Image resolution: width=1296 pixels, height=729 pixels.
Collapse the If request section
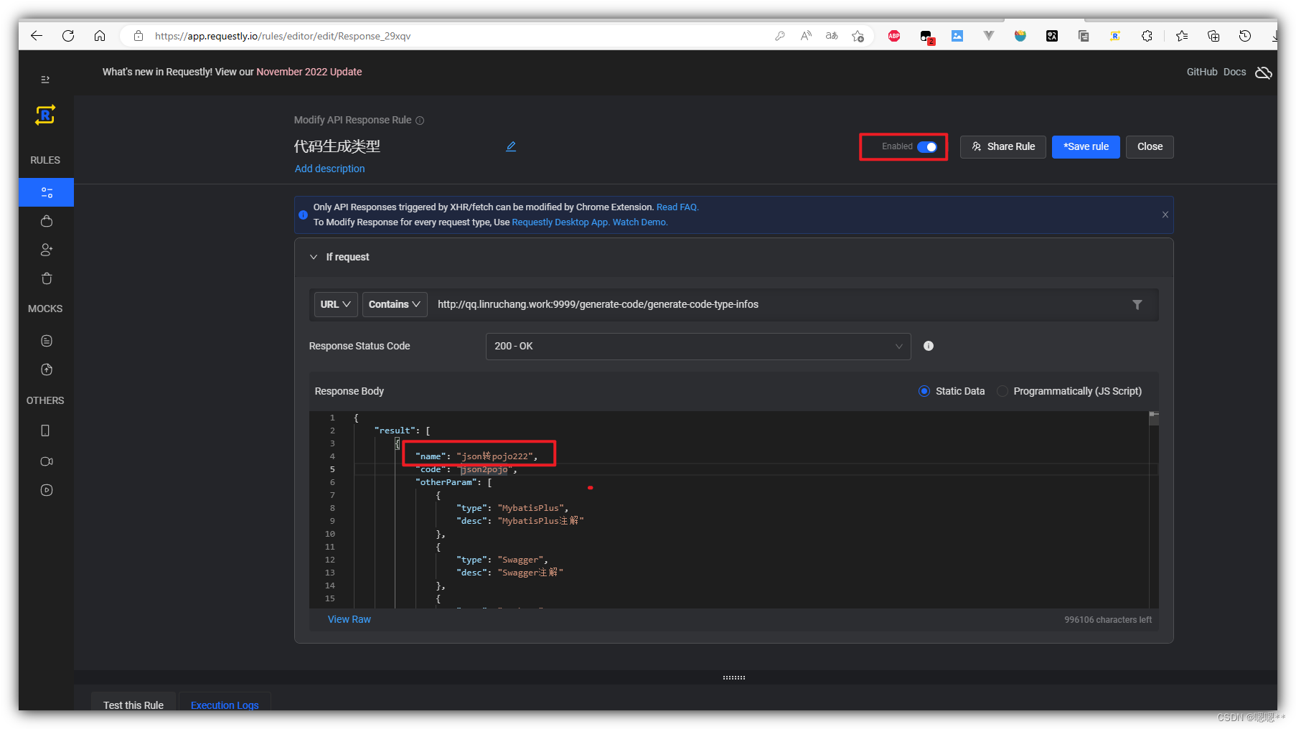tap(314, 257)
